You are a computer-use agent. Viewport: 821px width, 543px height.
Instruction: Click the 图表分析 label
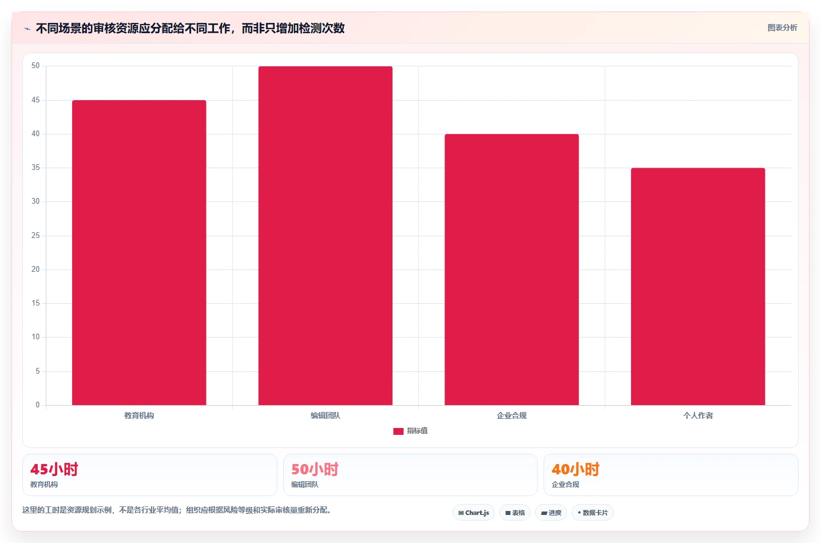pyautogui.click(x=782, y=27)
